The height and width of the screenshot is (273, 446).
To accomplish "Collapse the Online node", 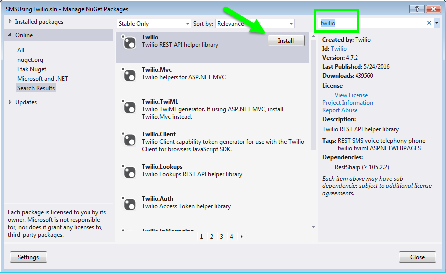I will point(9,35).
